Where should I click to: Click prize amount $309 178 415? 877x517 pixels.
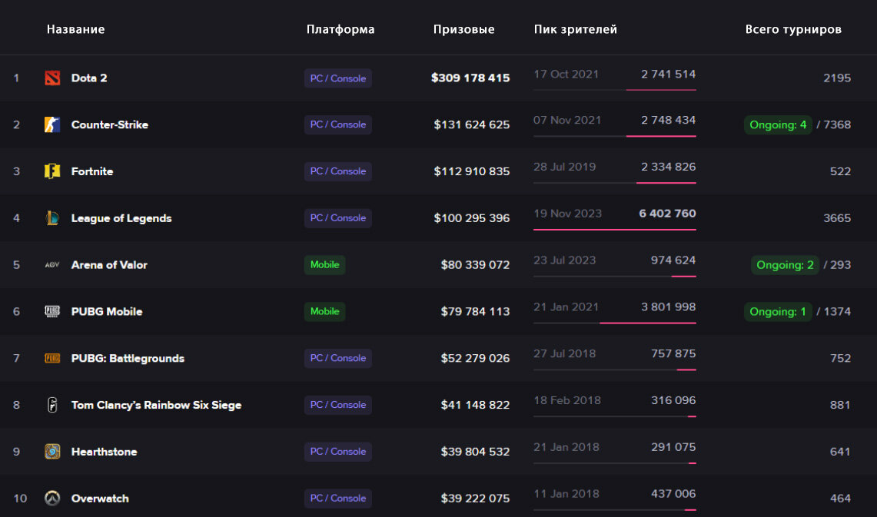coord(470,78)
